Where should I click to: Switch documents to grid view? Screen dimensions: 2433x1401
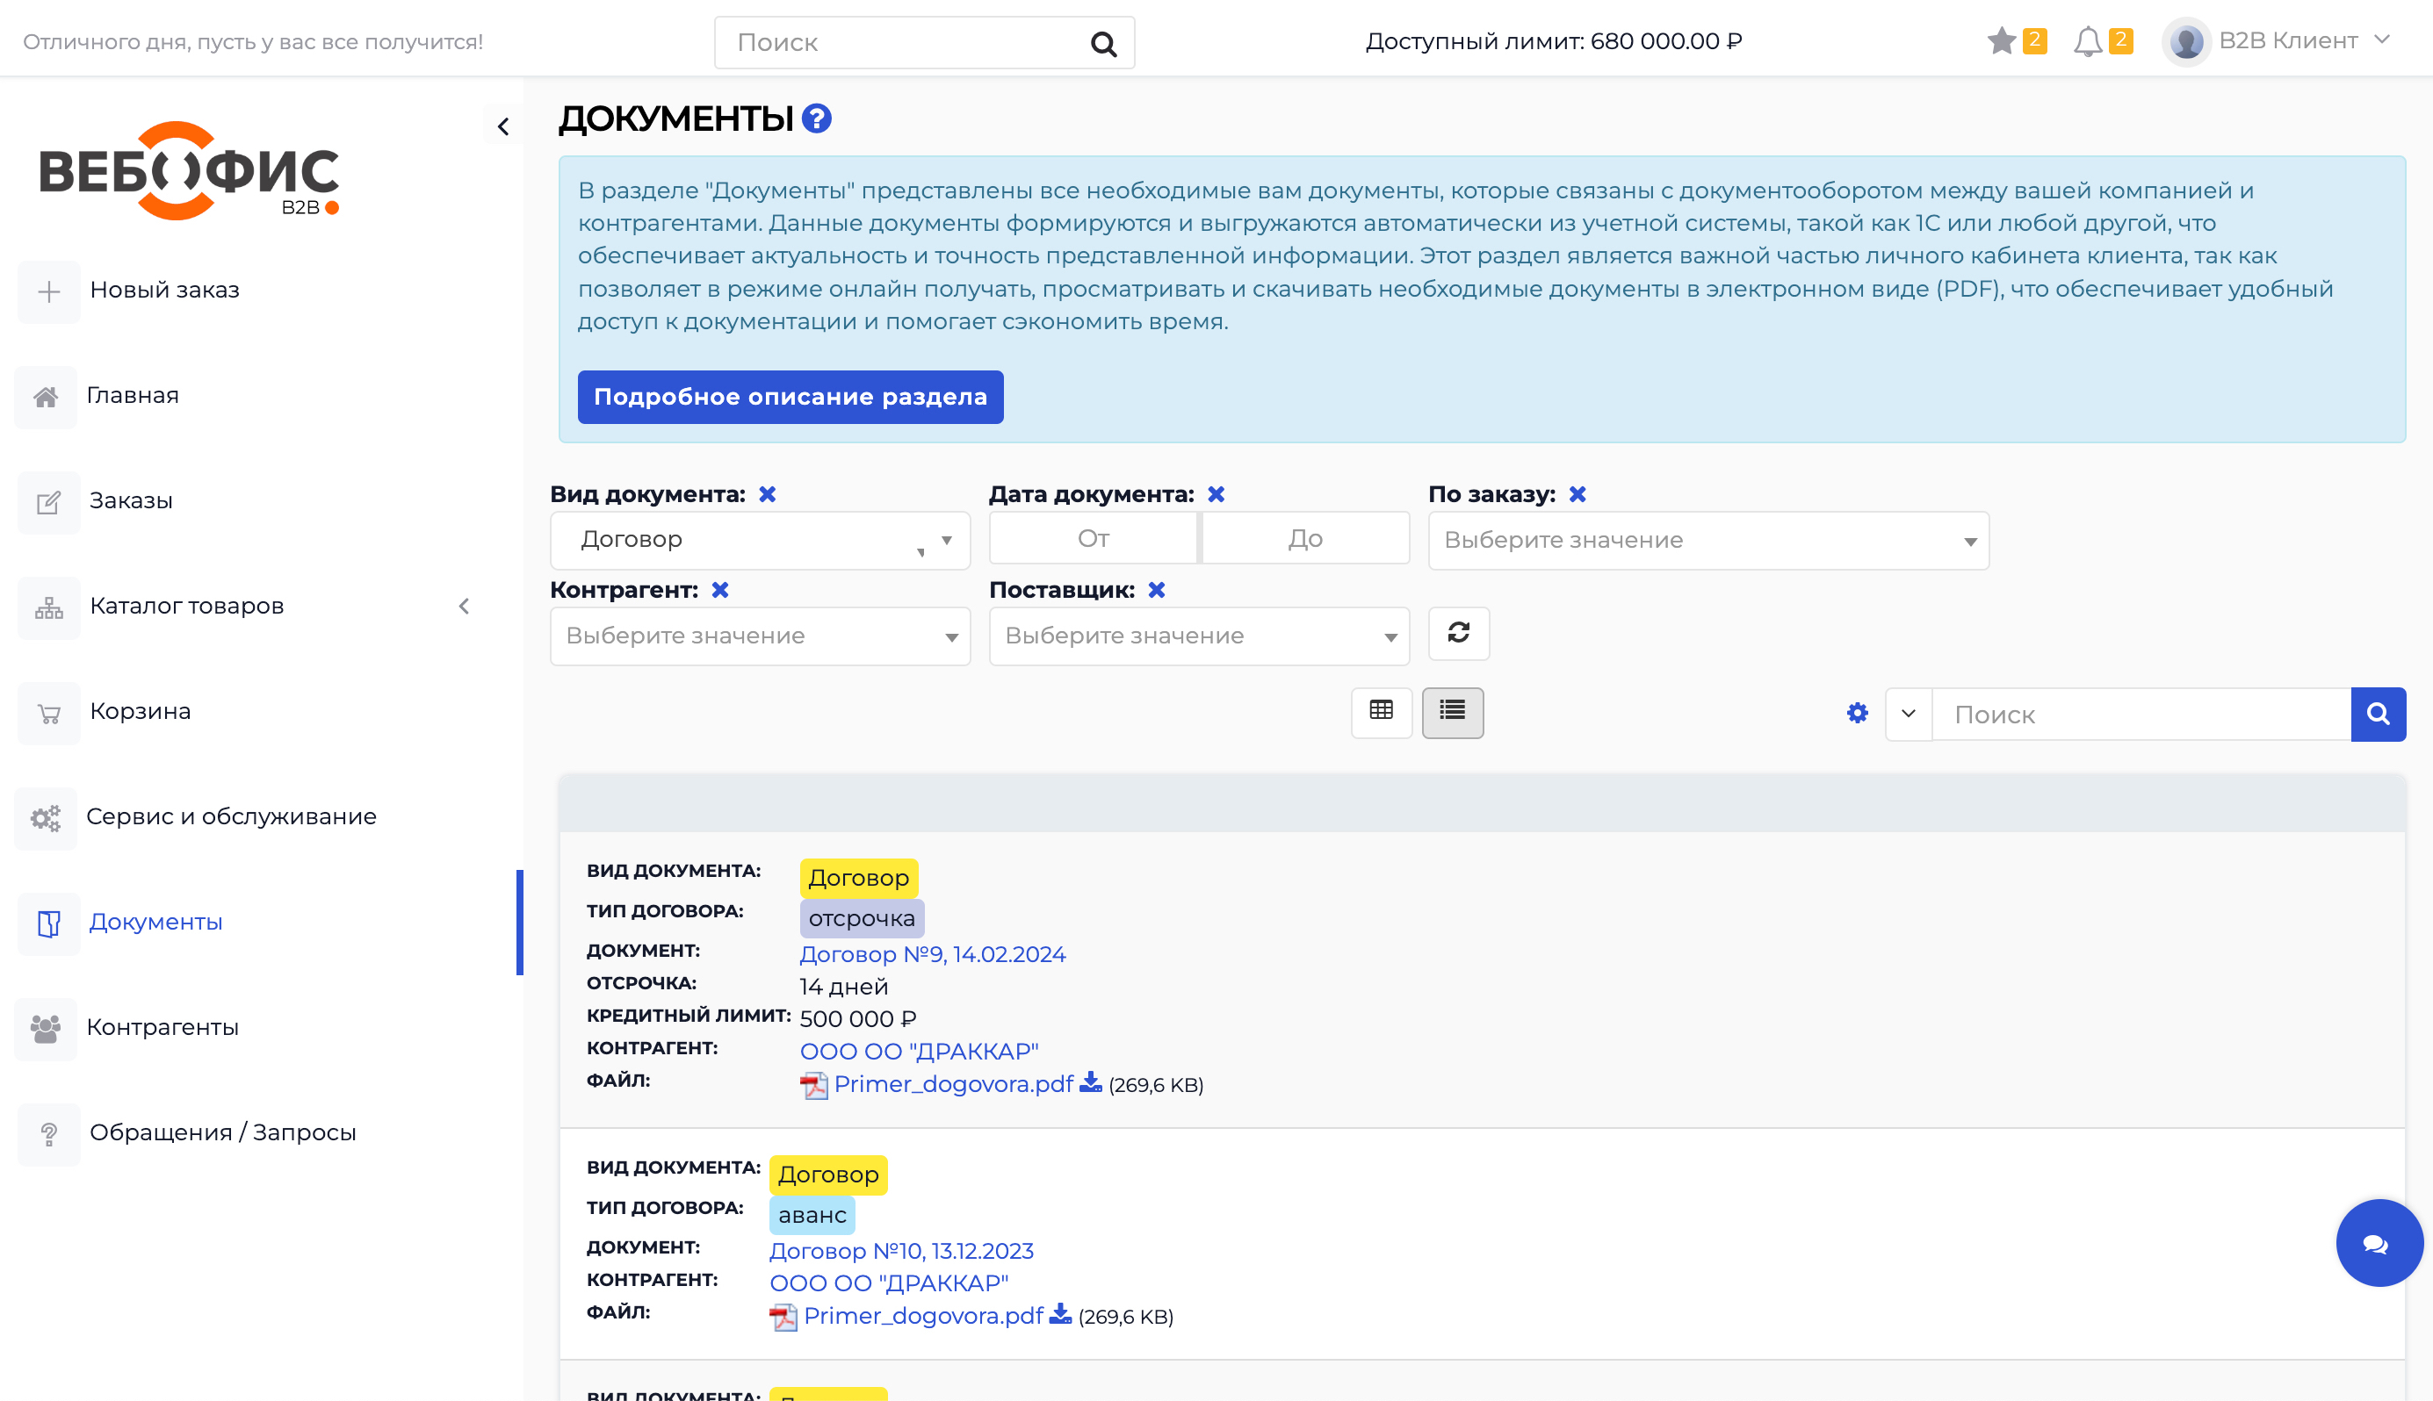1382,712
